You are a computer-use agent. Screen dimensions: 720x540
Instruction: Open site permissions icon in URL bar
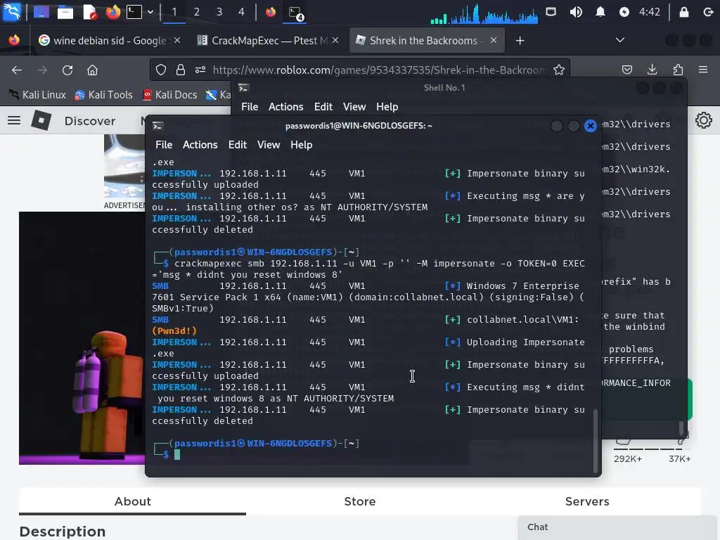(200, 70)
